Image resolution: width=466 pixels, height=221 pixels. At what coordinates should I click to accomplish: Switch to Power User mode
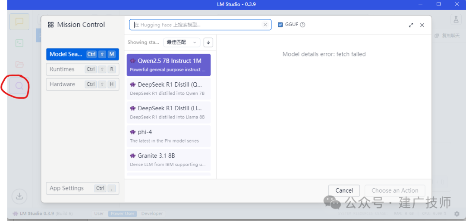pos(123,214)
